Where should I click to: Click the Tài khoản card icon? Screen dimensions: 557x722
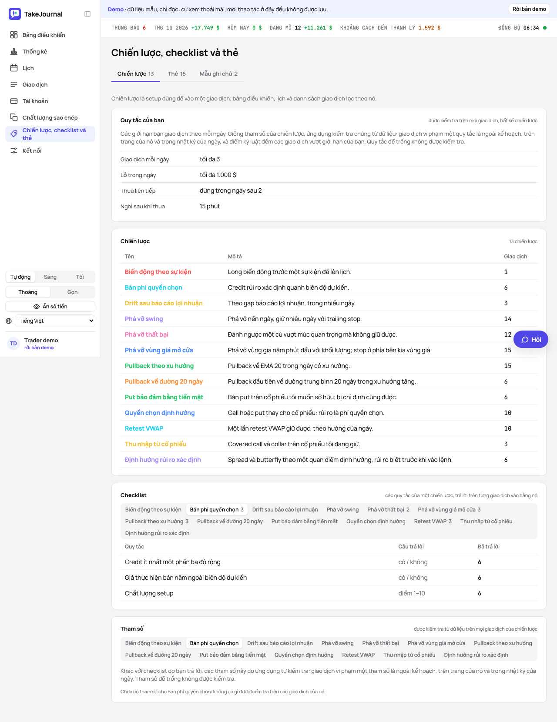coord(14,101)
